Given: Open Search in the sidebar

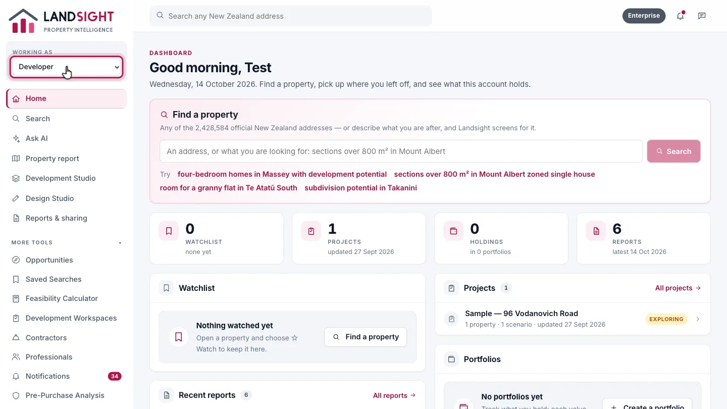Looking at the screenshot, I should [x=67, y=119].
